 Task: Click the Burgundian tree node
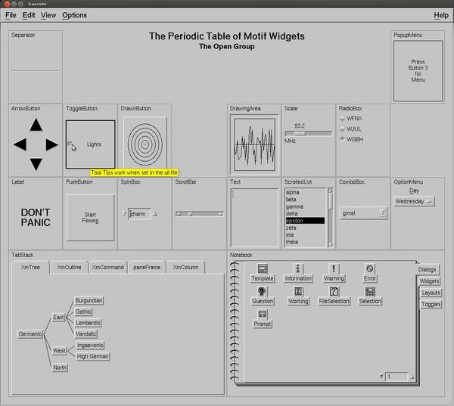point(89,300)
